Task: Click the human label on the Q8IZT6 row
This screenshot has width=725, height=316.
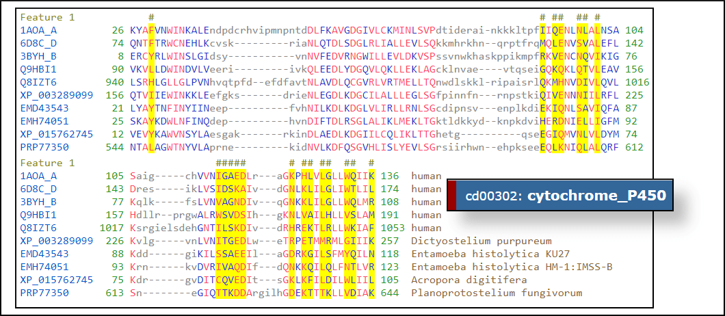Action: click(x=426, y=228)
